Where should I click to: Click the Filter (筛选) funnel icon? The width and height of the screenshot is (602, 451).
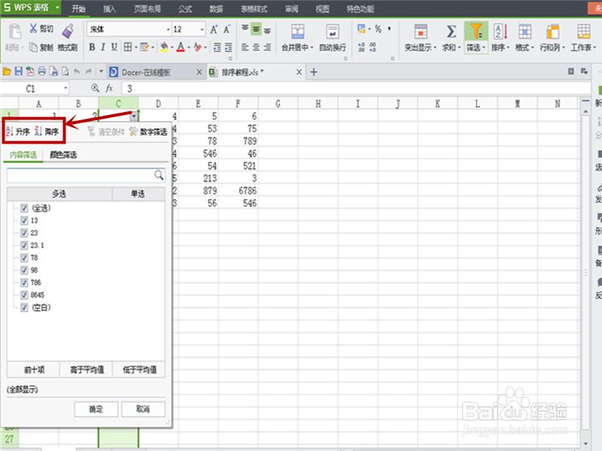coord(476,32)
